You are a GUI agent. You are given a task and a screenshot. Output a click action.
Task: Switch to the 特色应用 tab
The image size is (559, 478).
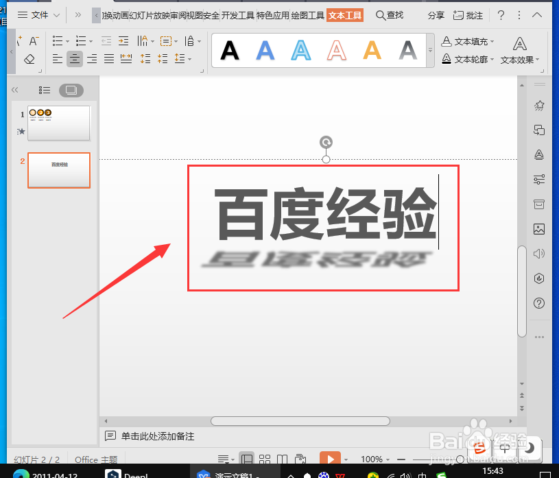(x=273, y=15)
